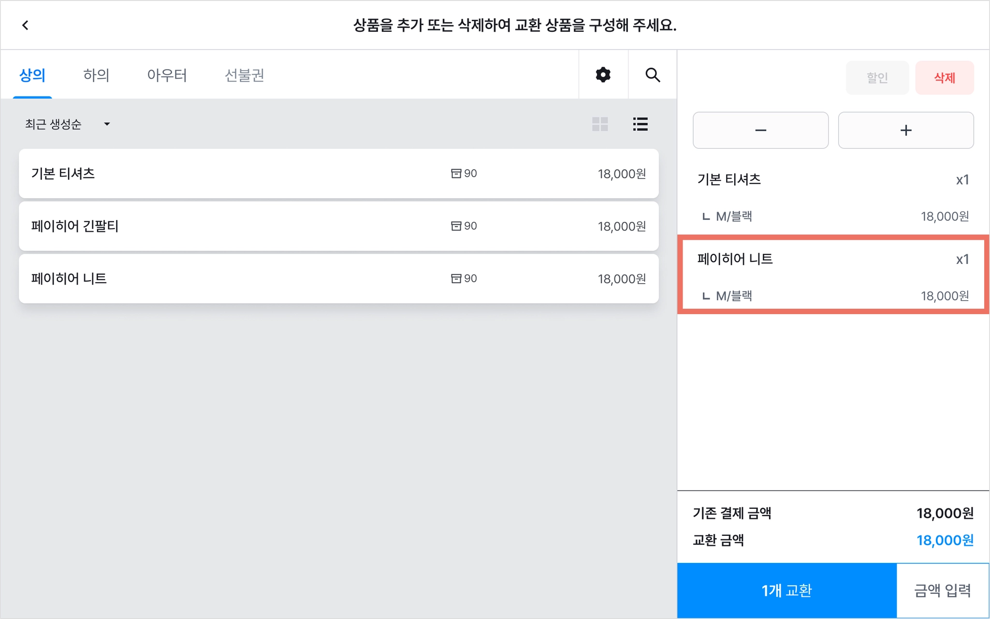Click stock icon on 페이히어 긴팔티 row

[456, 226]
